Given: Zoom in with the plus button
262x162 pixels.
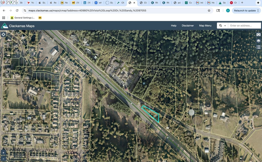Looking at the screenshot, I should click(x=3, y=153).
